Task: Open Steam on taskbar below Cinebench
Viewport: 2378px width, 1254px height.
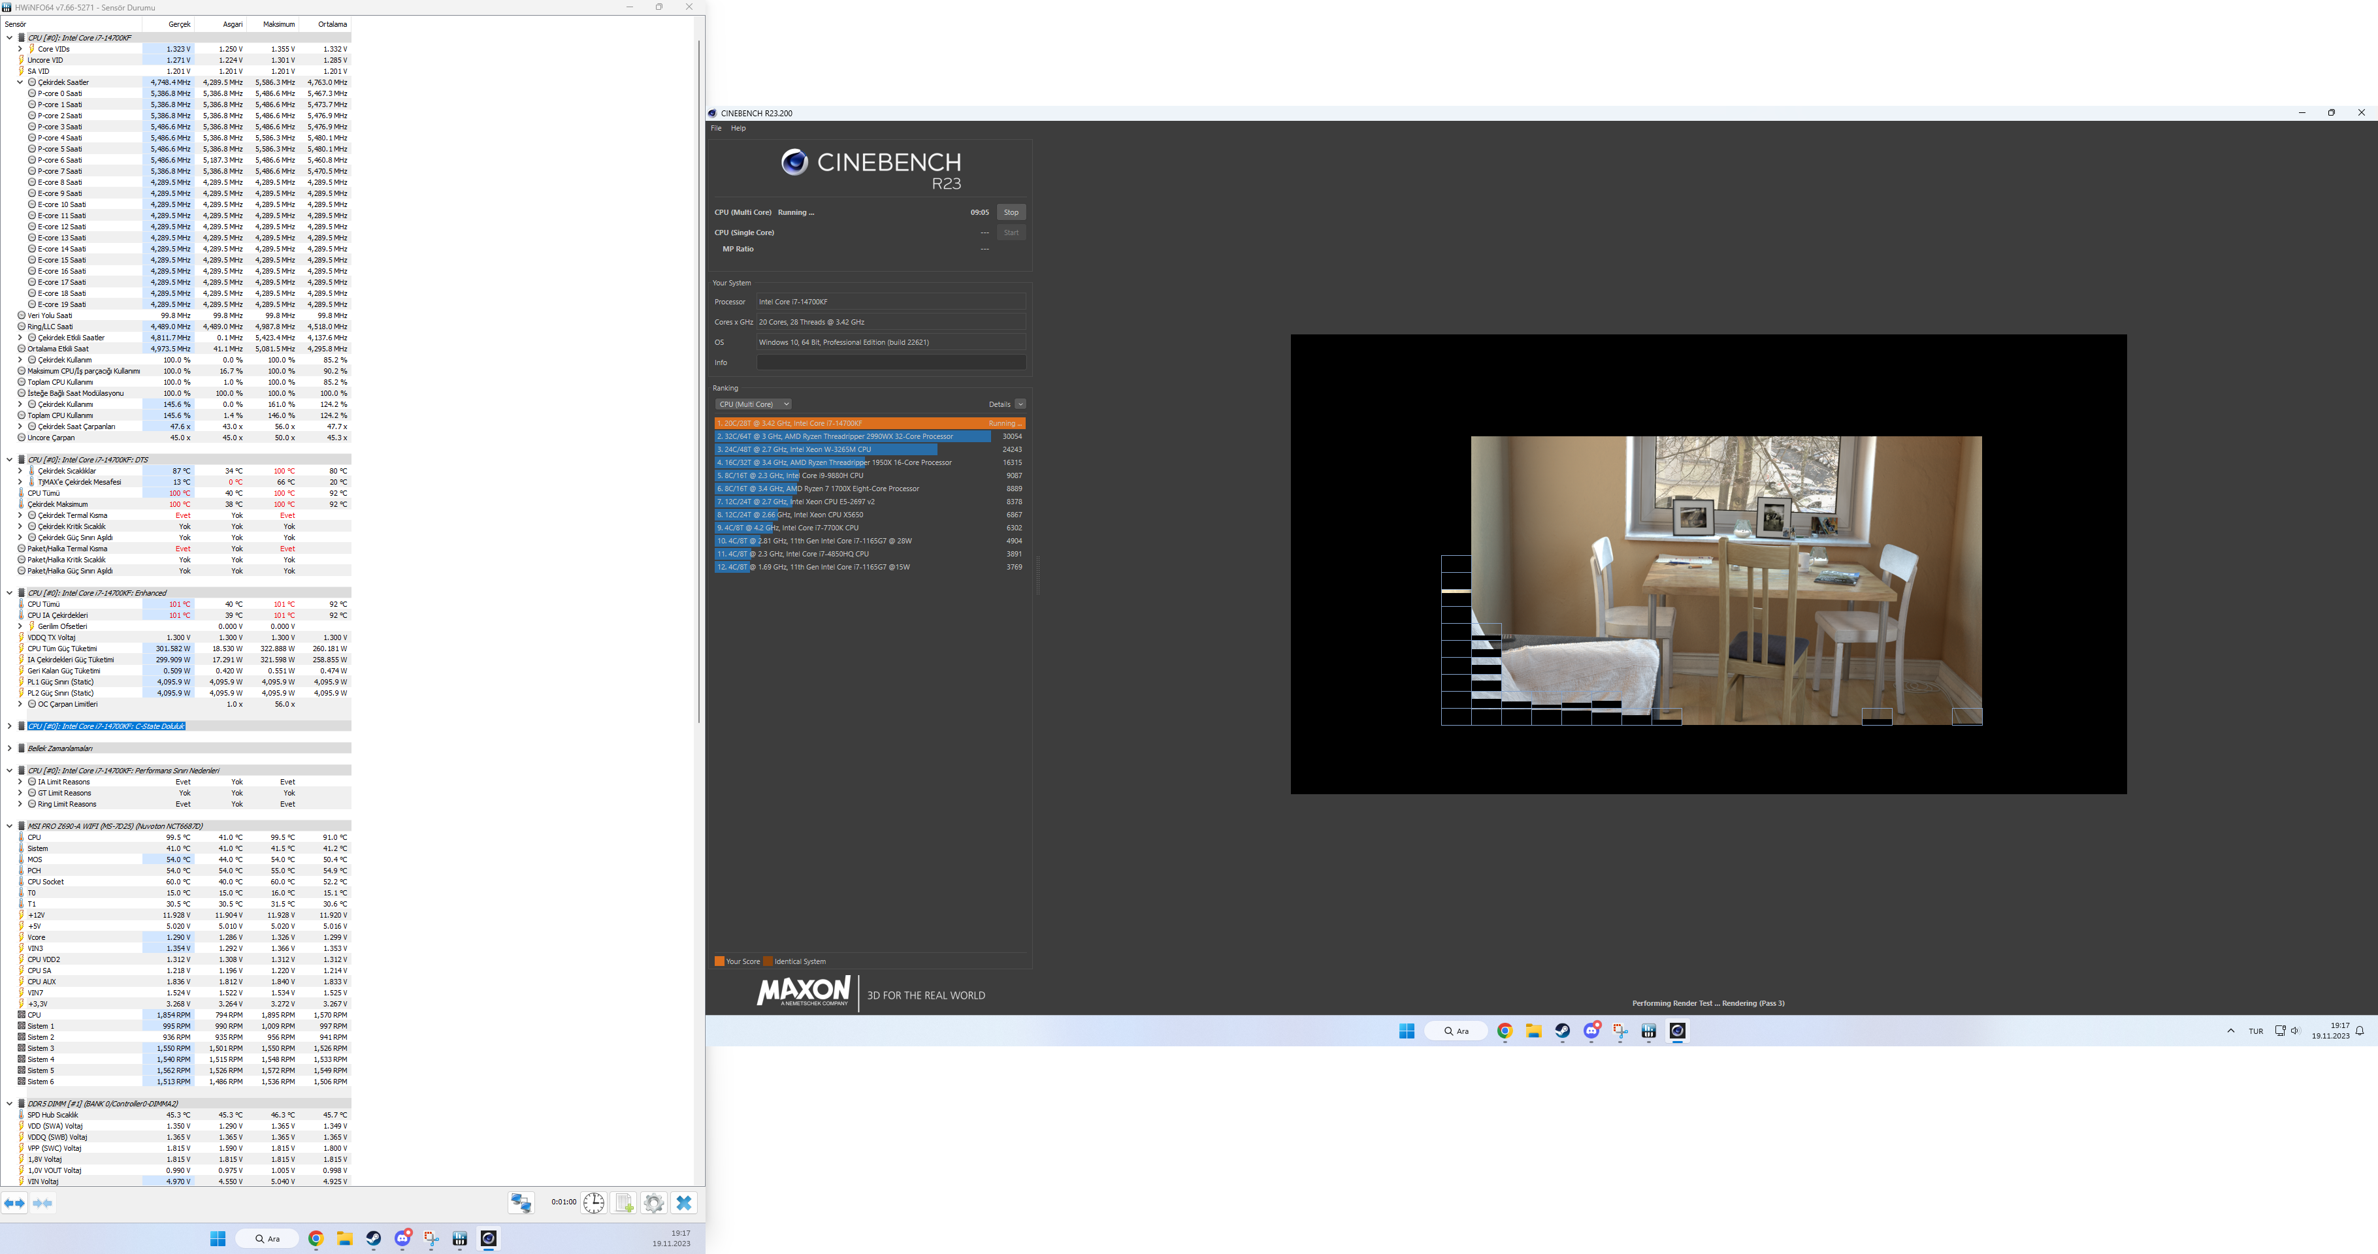Action: [x=1562, y=1032]
